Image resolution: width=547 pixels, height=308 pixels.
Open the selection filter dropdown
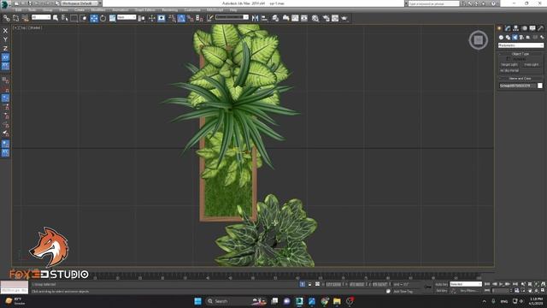41,17
